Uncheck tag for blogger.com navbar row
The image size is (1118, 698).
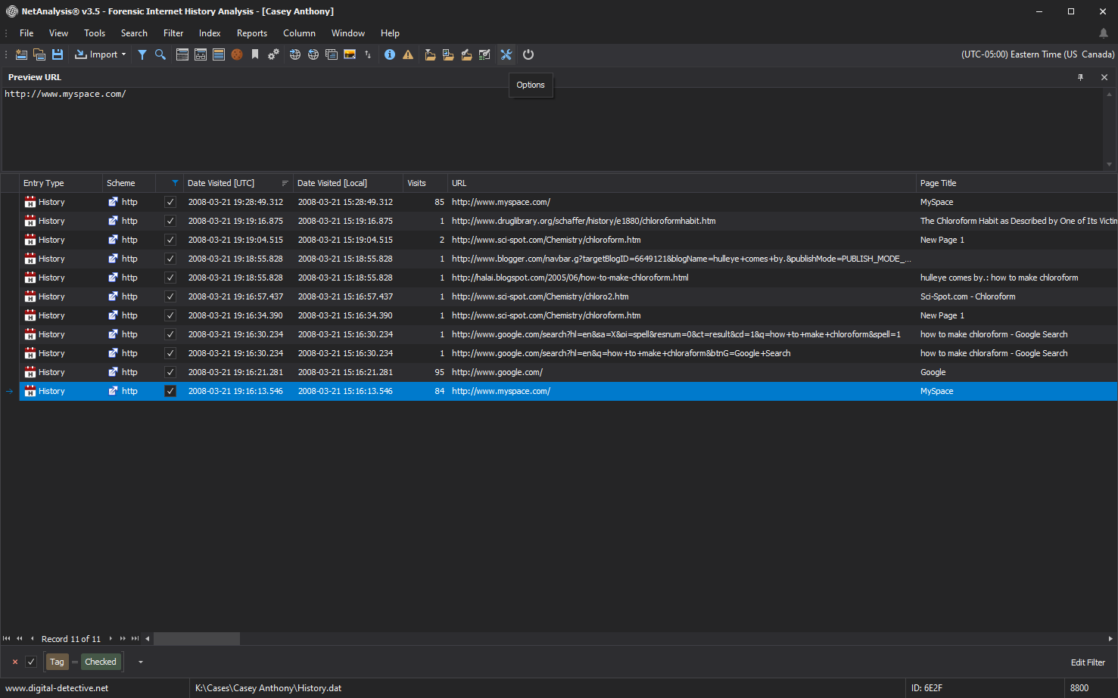[170, 259]
